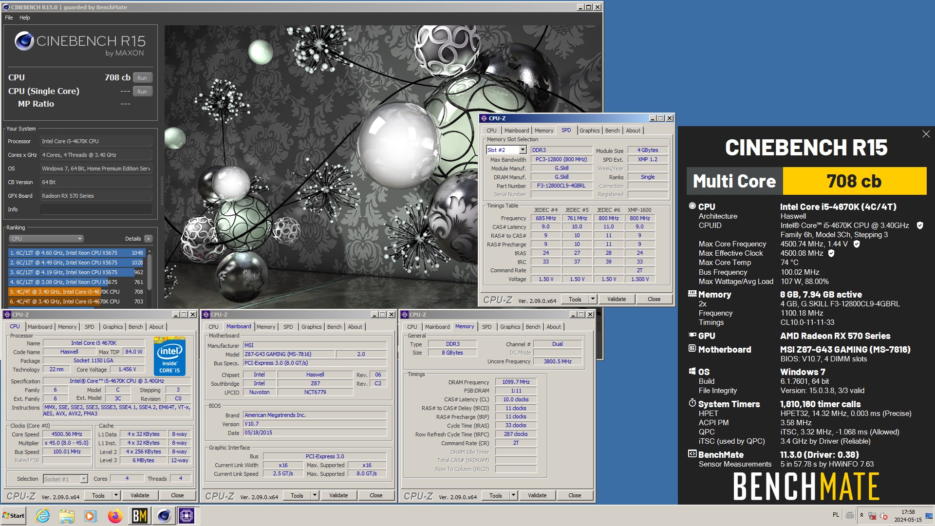Viewport: 935px width, 526px height.
Task: Open Firefox from the taskbar
Action: click(115, 515)
